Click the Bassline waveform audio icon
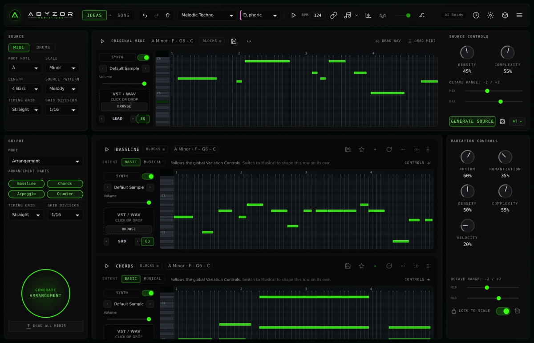 coord(416,149)
